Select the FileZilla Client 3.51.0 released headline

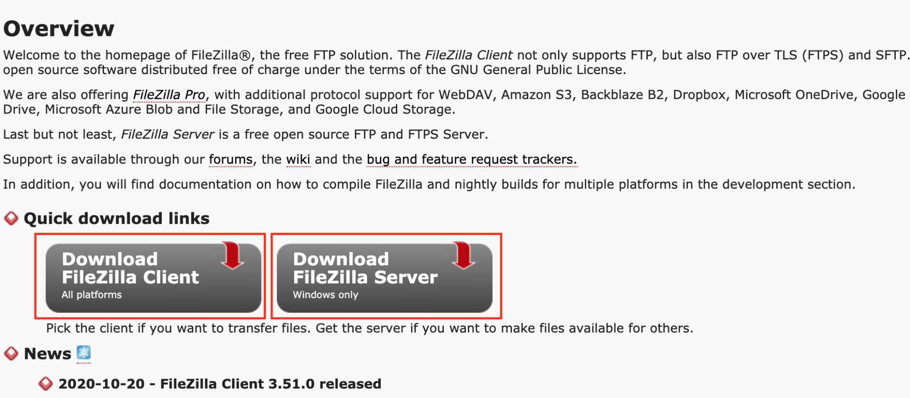[220, 384]
